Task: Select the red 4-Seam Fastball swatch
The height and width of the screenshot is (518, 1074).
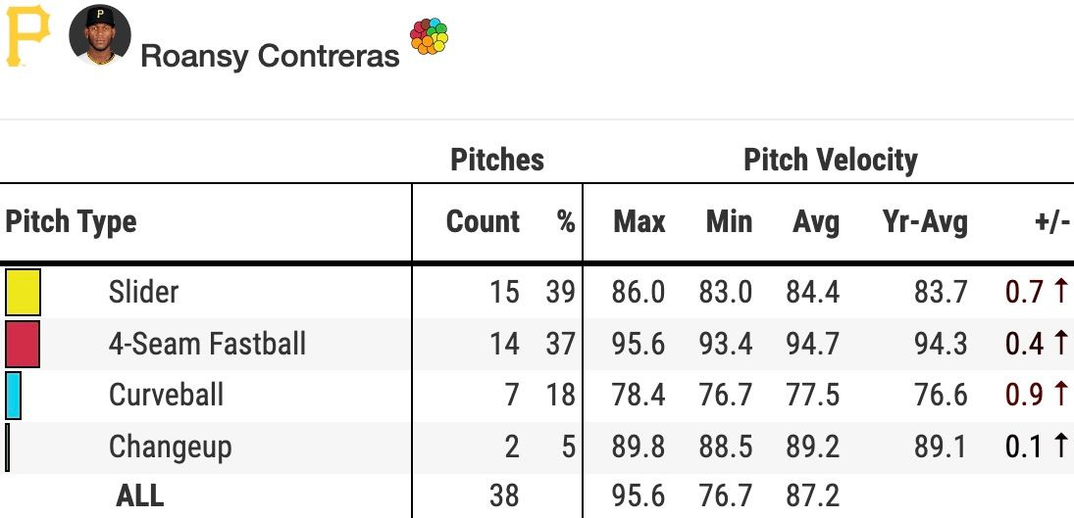Action: tap(22, 344)
